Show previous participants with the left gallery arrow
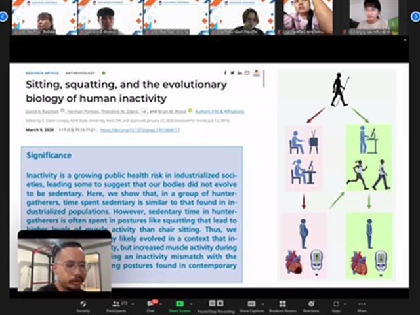Image resolution: width=420 pixels, height=315 pixels. 3,16
